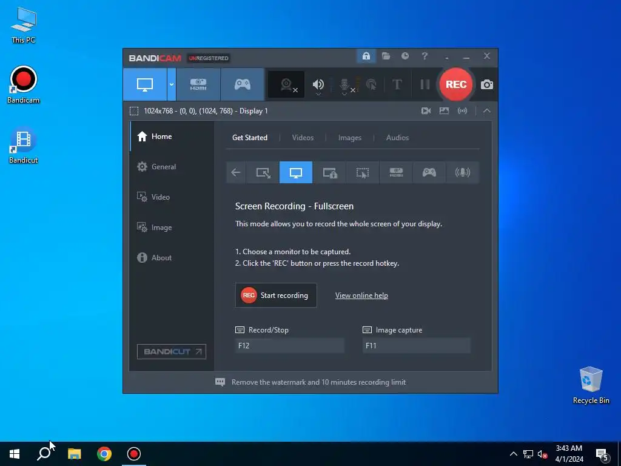Switch to Videos tab
The image size is (621, 466).
pos(303,138)
